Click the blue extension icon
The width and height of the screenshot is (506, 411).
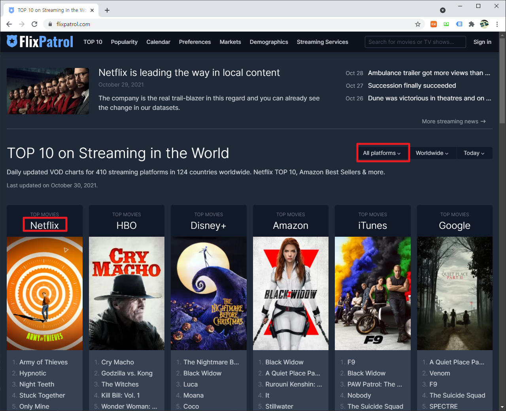pyautogui.click(x=459, y=24)
